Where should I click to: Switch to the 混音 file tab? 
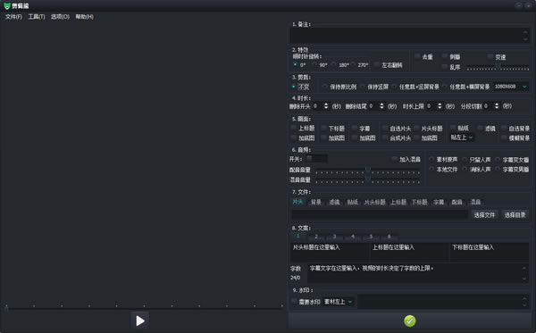pos(475,202)
